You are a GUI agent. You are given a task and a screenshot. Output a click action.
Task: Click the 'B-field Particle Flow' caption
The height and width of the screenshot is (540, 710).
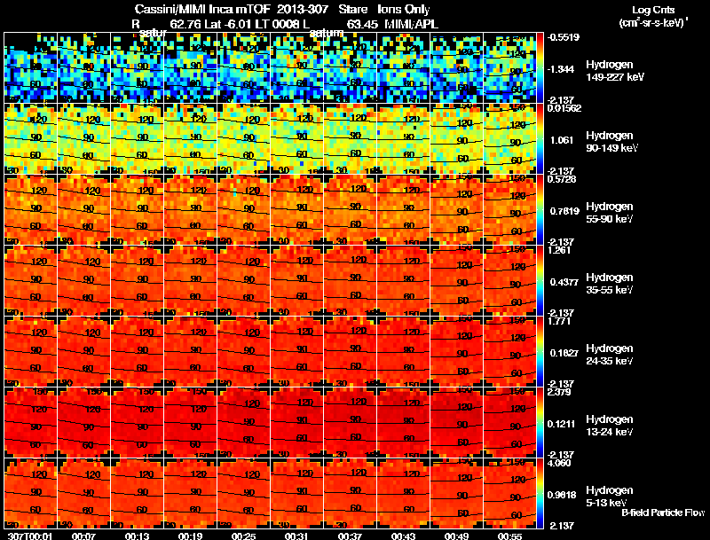point(663,513)
